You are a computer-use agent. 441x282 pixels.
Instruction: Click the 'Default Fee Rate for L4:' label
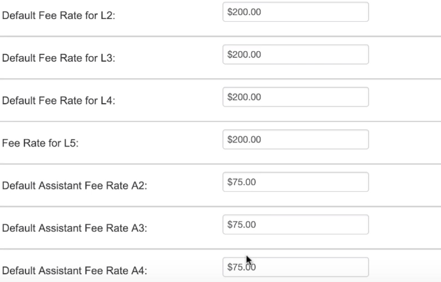59,101
